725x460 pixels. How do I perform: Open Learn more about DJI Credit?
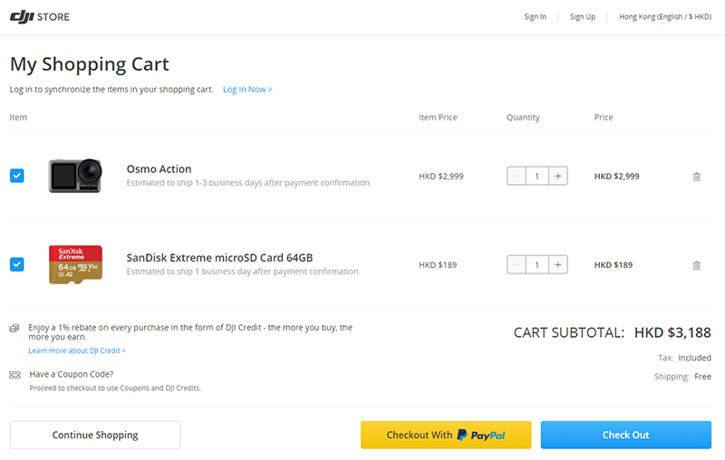pyautogui.click(x=77, y=350)
